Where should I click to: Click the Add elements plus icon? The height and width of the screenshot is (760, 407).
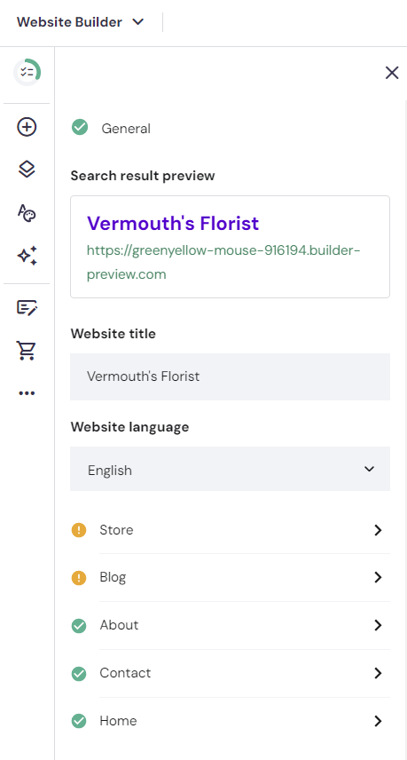pos(27,127)
